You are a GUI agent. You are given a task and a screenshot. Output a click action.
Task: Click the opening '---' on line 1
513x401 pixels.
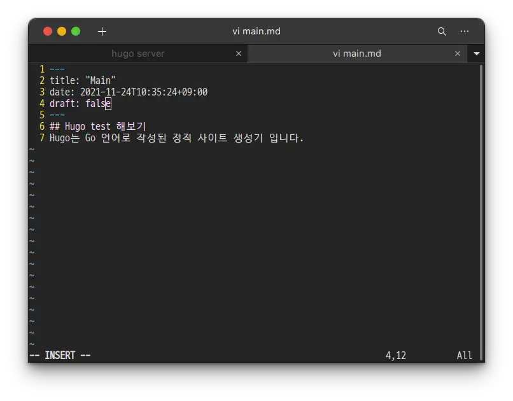pyautogui.click(x=57, y=69)
